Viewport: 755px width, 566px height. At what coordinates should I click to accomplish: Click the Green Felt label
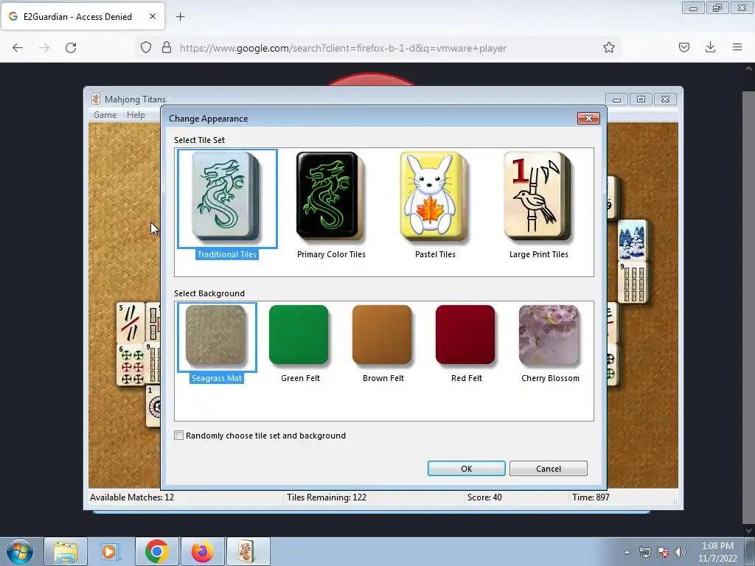(301, 378)
